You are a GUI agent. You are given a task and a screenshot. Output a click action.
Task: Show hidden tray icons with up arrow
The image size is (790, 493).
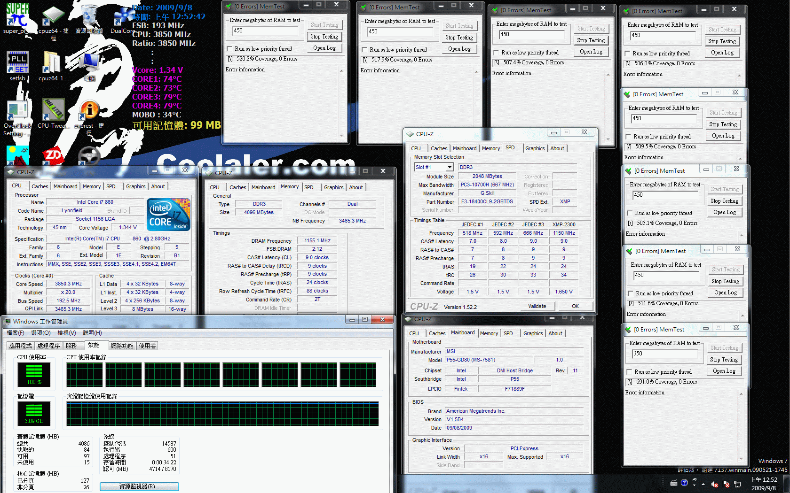point(703,484)
